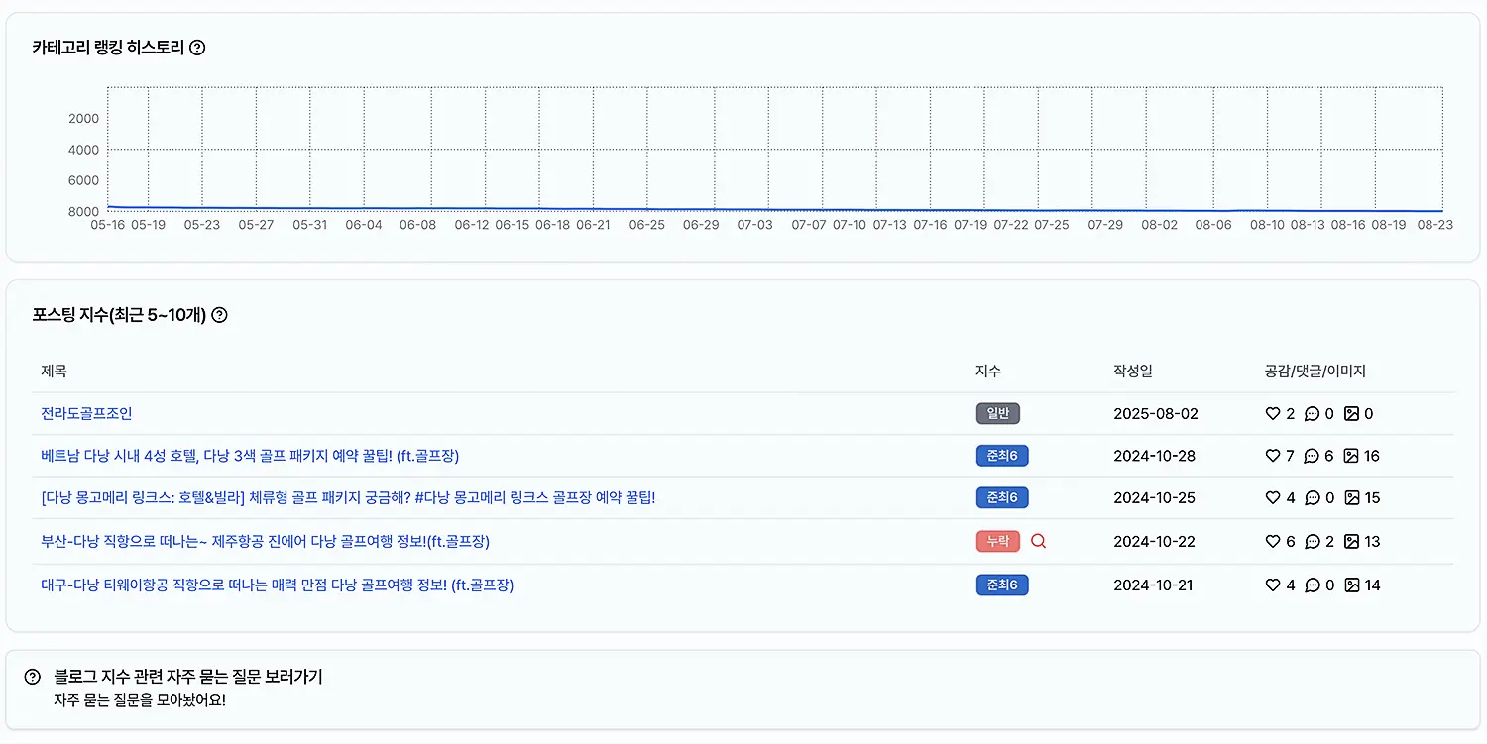This screenshot has width=1487, height=744.
Task: Click question icon beside 블로그 지수 관련 FAQ
Action: point(33,677)
